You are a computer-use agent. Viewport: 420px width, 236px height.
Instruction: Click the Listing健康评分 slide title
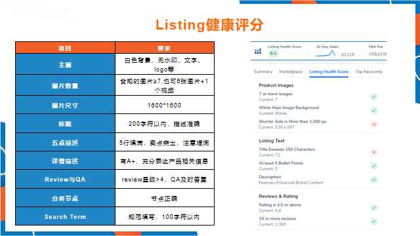point(209,25)
